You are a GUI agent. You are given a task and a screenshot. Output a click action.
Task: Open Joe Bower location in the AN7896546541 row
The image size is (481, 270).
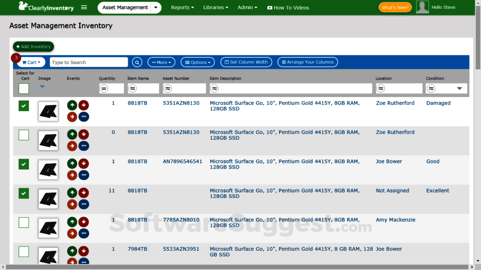click(389, 161)
